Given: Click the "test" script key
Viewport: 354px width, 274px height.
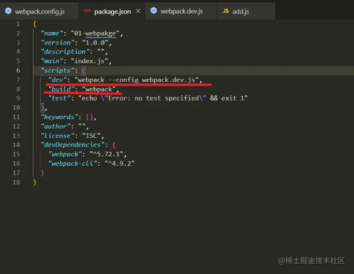Looking at the screenshot, I should 60,98.
